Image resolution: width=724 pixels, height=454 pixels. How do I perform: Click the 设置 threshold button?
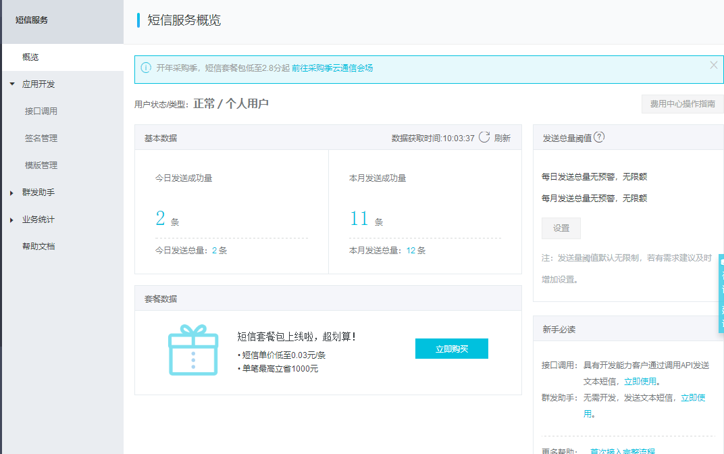(x=561, y=228)
